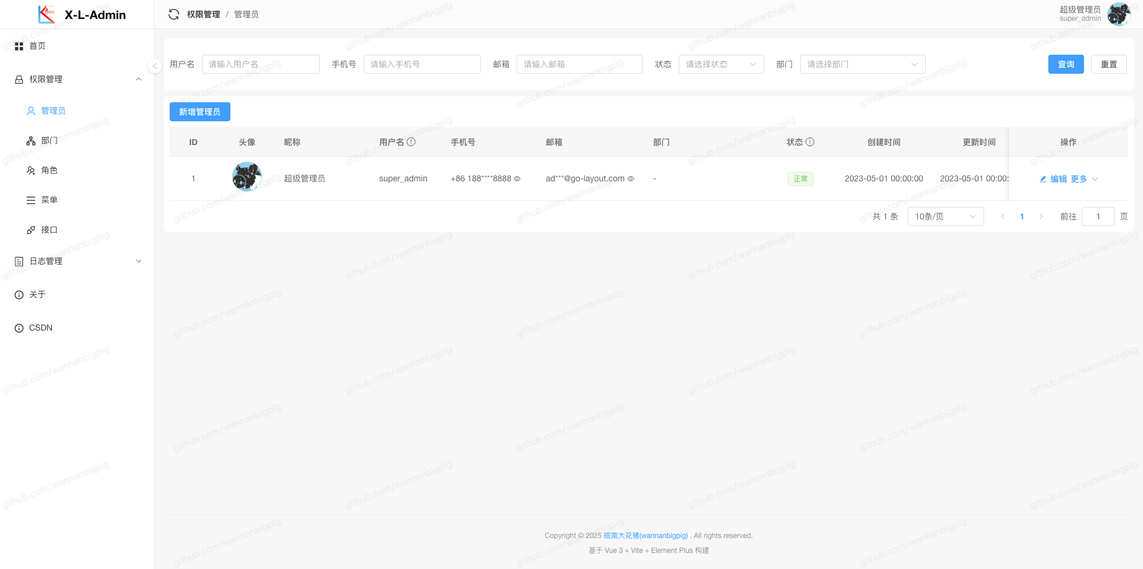The image size is (1143, 569).
Task: Click the 关于 info icon
Action: coord(19,294)
